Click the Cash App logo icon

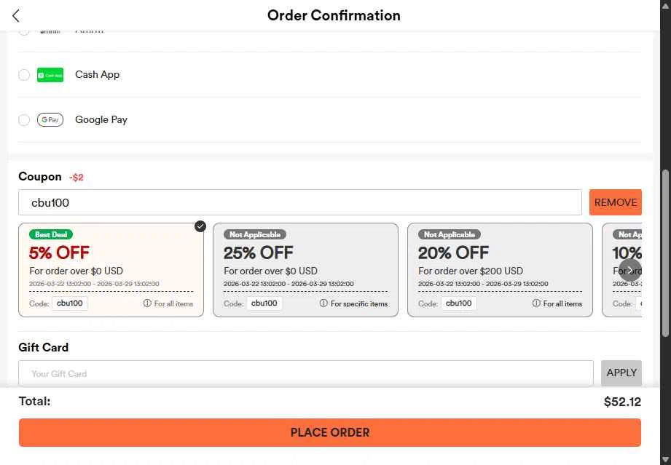(x=50, y=75)
